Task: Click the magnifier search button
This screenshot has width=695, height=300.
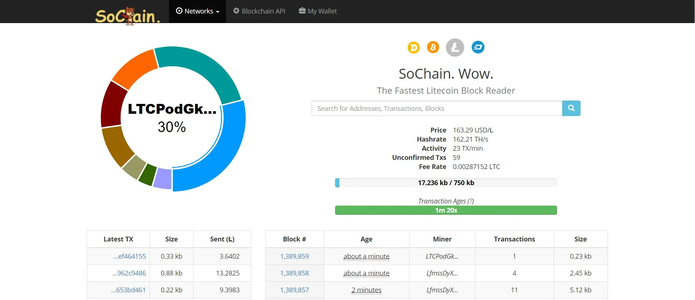Action: coord(571,108)
